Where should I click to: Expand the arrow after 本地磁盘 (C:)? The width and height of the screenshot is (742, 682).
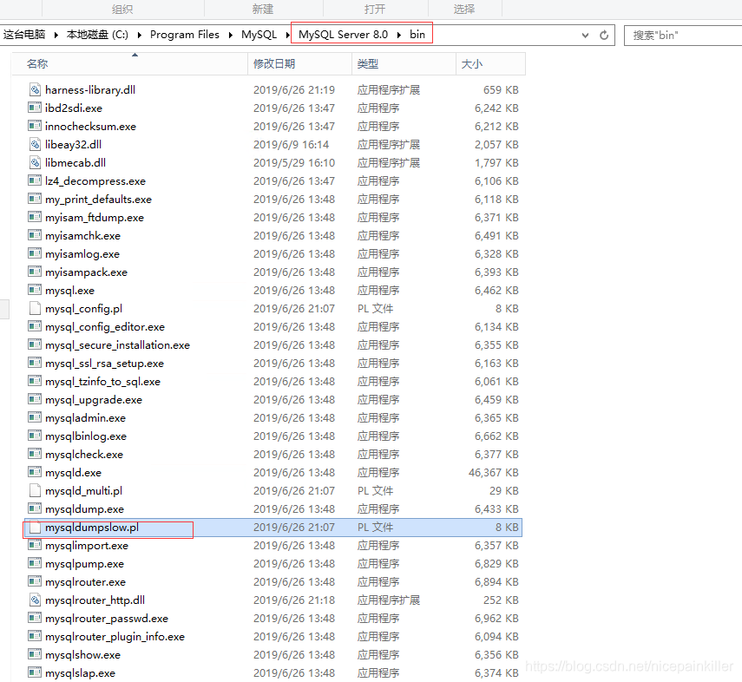(x=140, y=35)
